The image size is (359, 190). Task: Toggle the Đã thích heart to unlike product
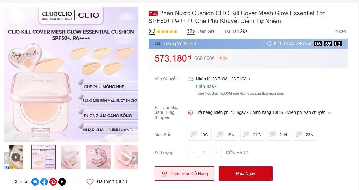click(x=90, y=181)
